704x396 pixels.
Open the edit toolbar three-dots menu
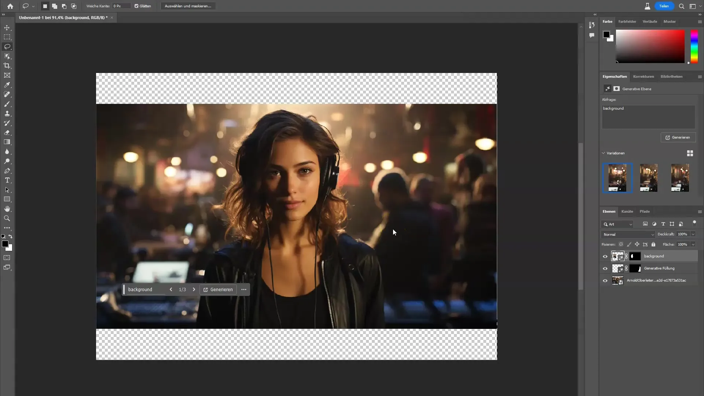(x=7, y=228)
